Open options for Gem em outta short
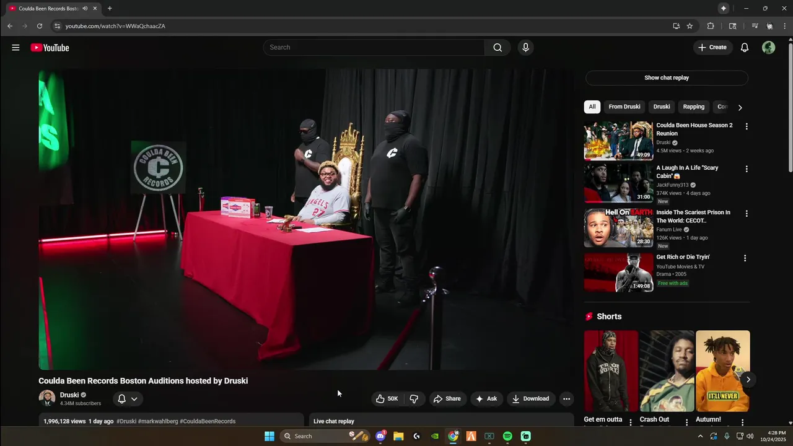The height and width of the screenshot is (446, 793). pos(631,422)
